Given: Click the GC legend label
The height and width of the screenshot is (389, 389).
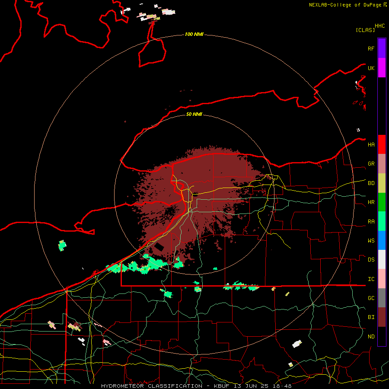Looking at the screenshot, I should click(x=371, y=298).
